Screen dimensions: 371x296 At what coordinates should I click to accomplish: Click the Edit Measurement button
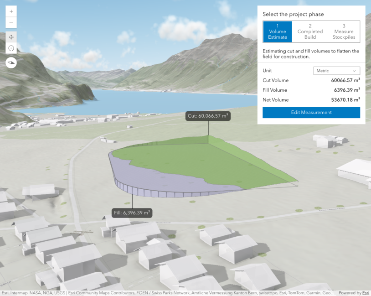[311, 113]
